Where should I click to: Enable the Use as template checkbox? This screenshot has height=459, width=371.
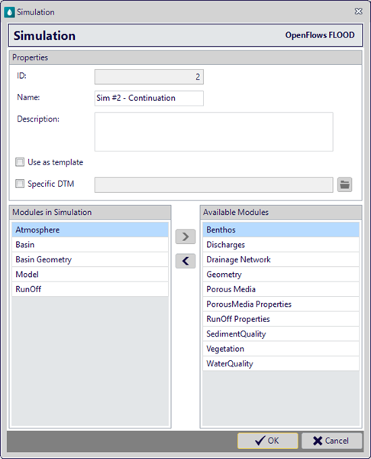20,162
